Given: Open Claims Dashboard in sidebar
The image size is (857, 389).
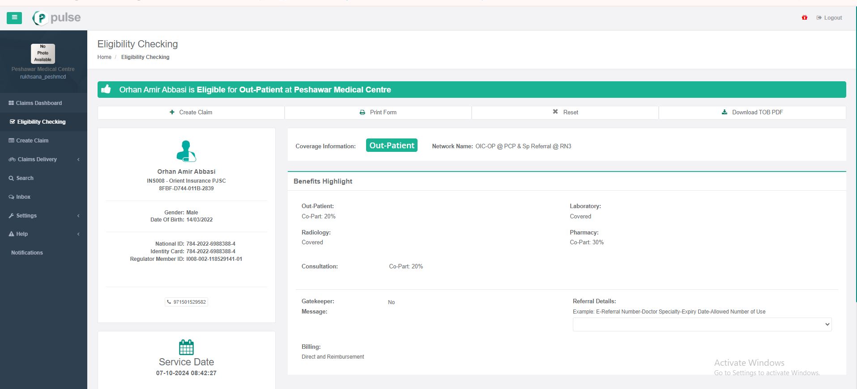Looking at the screenshot, I should click(39, 103).
